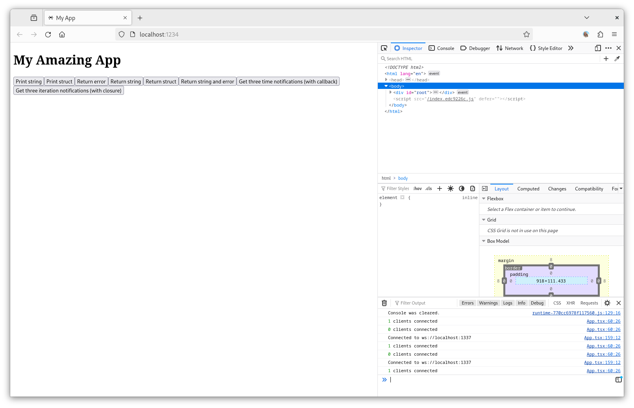Show the tracking protection shield info
Viewport: 634px width, 408px height.
click(122, 34)
